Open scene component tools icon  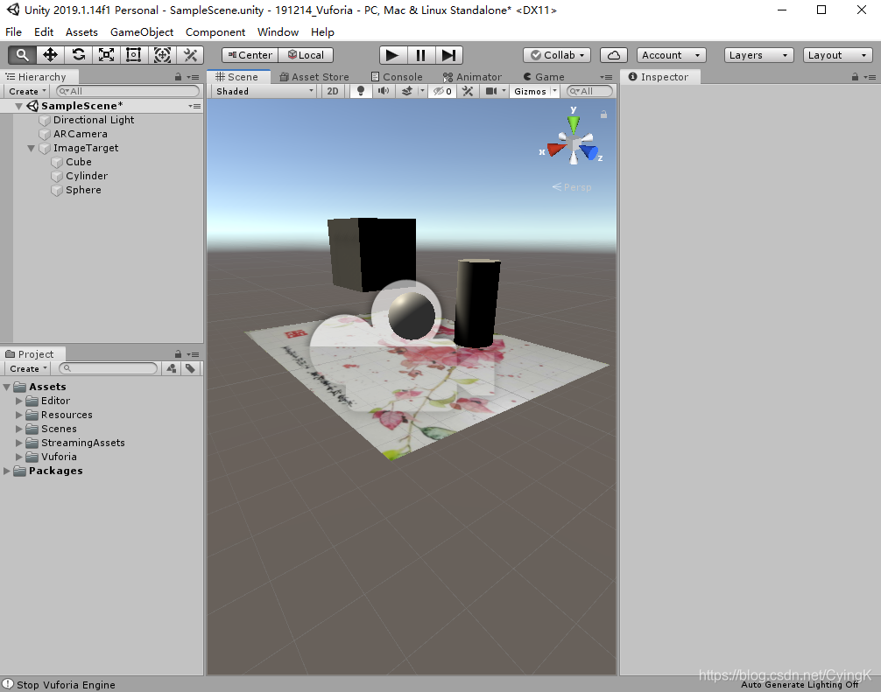468,91
